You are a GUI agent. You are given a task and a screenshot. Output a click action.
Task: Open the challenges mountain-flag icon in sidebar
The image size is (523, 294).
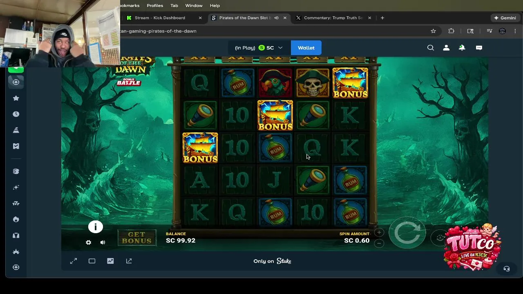click(x=16, y=130)
